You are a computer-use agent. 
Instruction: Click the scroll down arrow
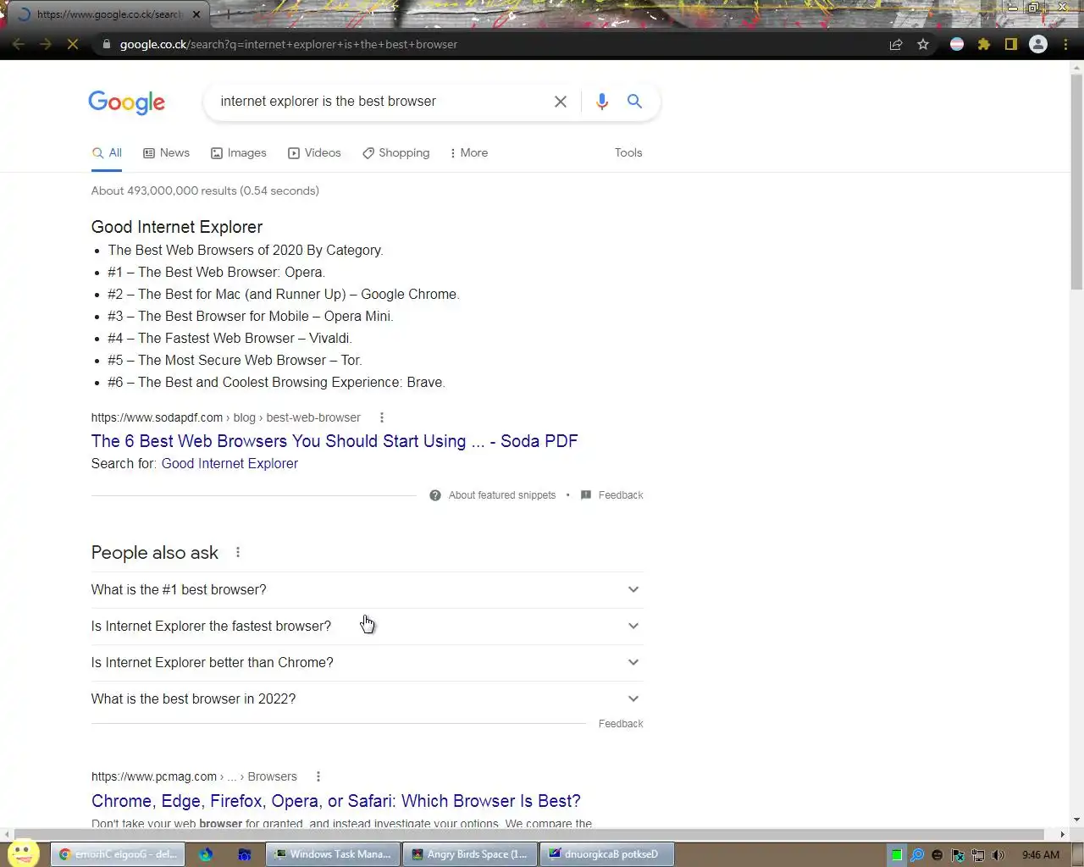tap(1076, 820)
